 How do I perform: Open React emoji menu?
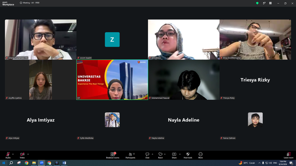pyautogui.click(x=160, y=155)
